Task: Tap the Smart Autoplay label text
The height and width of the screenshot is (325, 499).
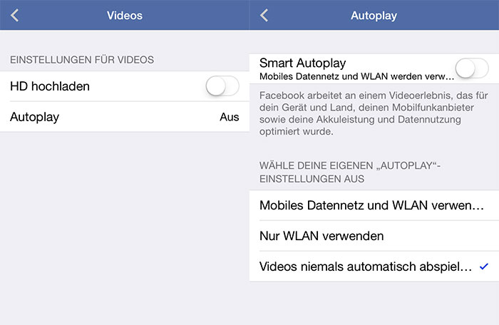Action: pos(303,63)
